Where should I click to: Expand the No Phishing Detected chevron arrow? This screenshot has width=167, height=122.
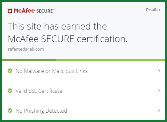[x=159, y=110]
